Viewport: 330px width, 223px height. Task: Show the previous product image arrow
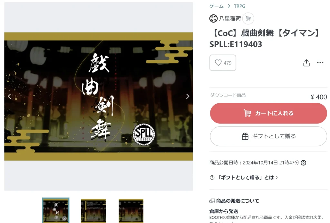point(9,96)
